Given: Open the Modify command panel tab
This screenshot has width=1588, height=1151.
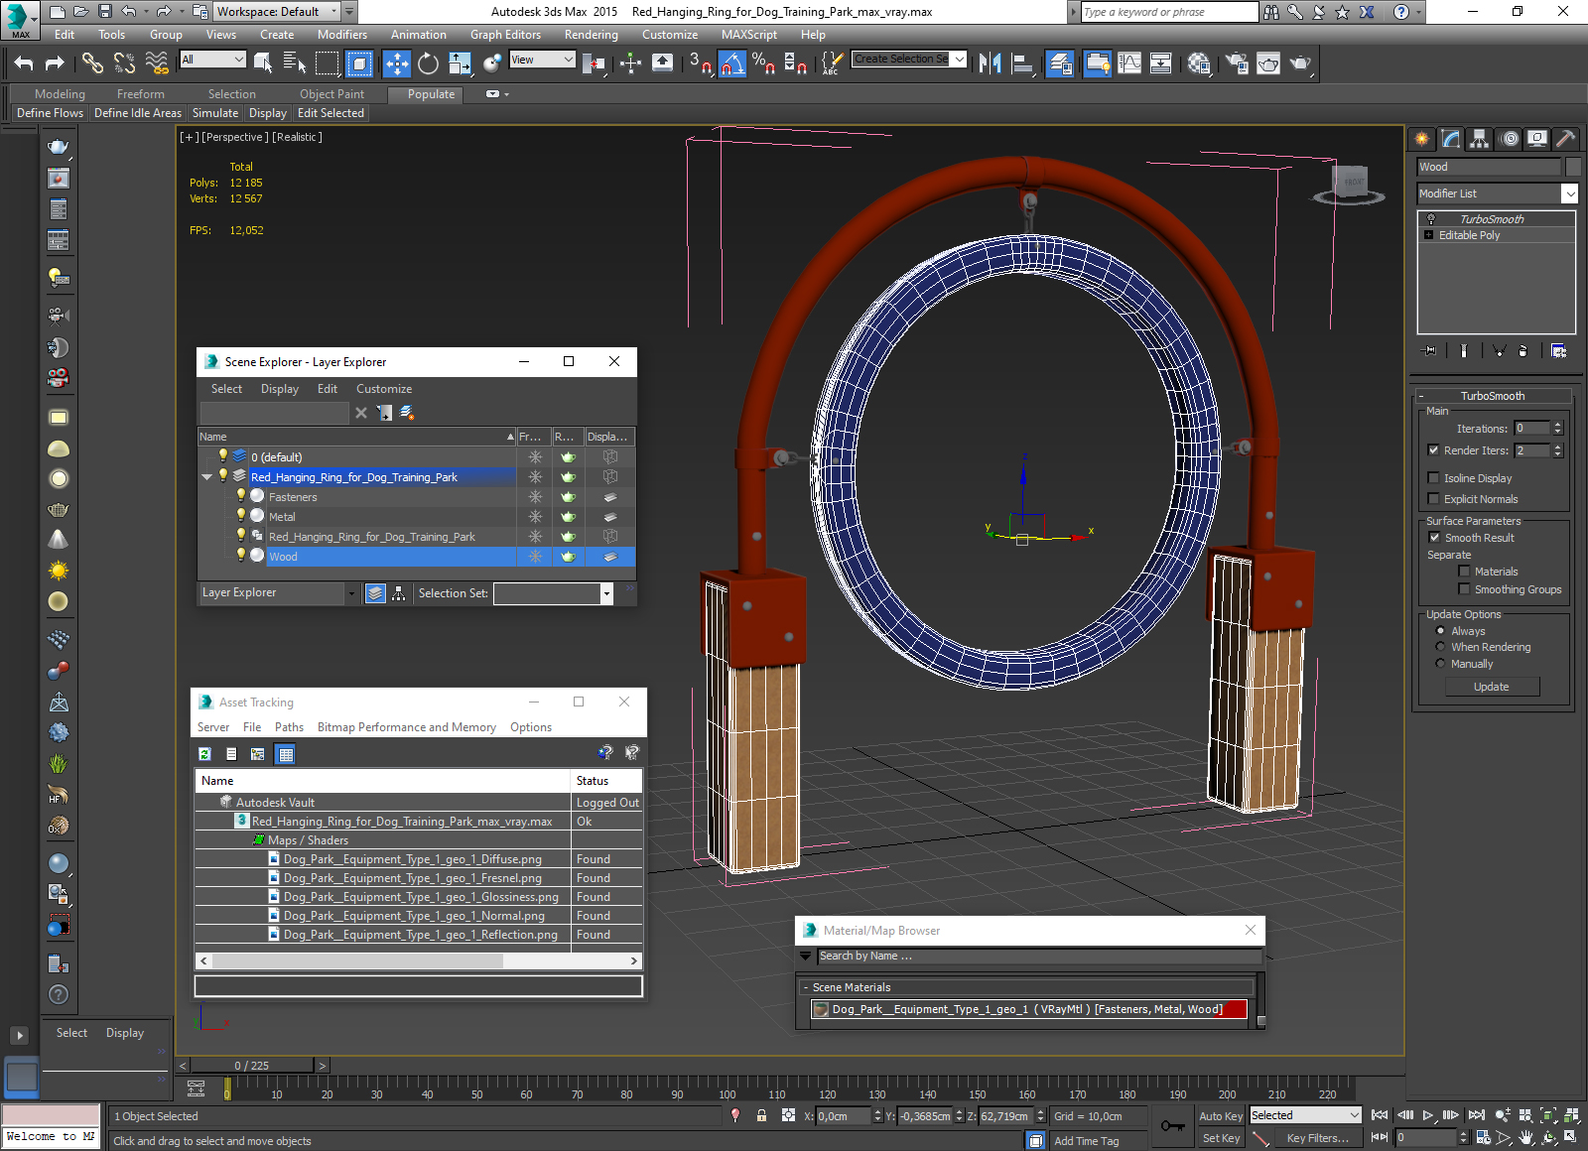Looking at the screenshot, I should [1451, 139].
